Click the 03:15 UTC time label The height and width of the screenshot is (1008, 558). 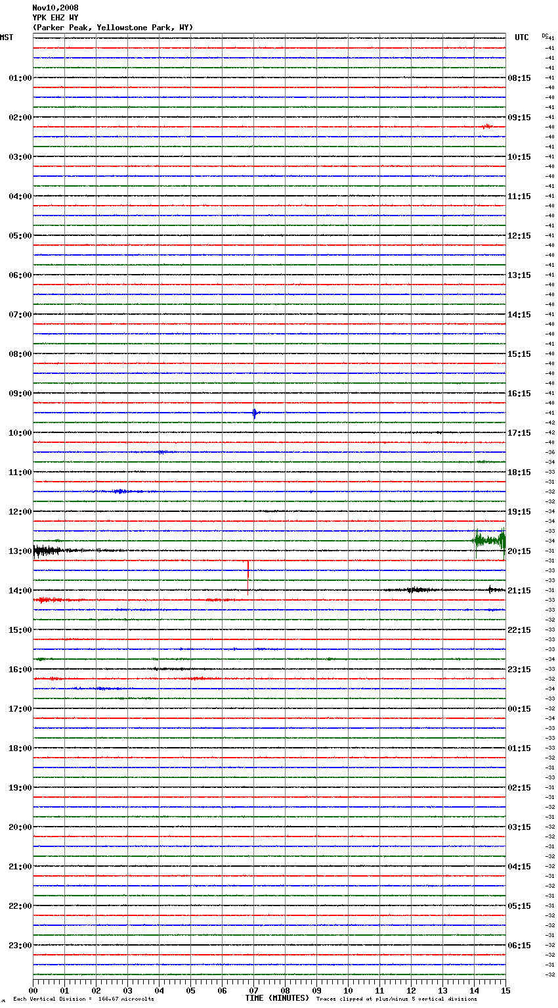point(519,827)
